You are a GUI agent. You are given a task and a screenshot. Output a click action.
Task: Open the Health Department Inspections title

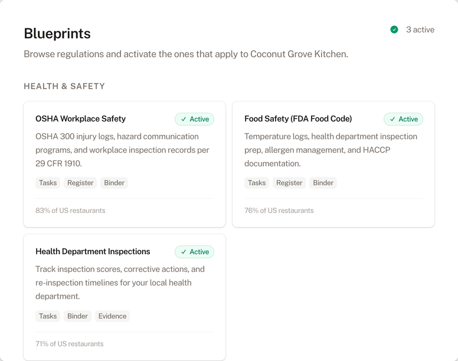coord(93,251)
